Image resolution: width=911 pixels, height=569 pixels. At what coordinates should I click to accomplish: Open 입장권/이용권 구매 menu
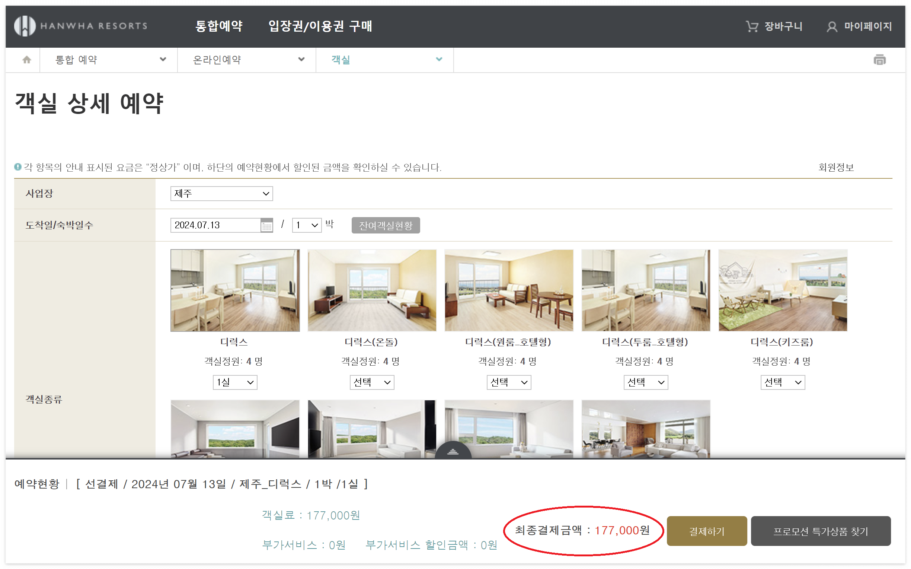[320, 26]
